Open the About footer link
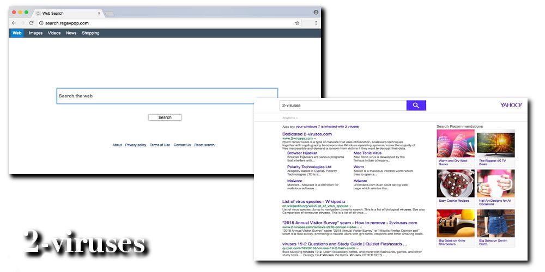The width and height of the screenshot is (545, 272). (x=117, y=145)
